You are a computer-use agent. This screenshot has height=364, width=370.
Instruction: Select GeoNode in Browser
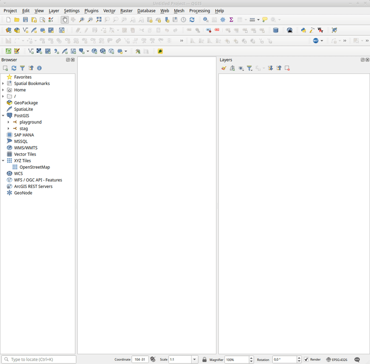point(23,193)
